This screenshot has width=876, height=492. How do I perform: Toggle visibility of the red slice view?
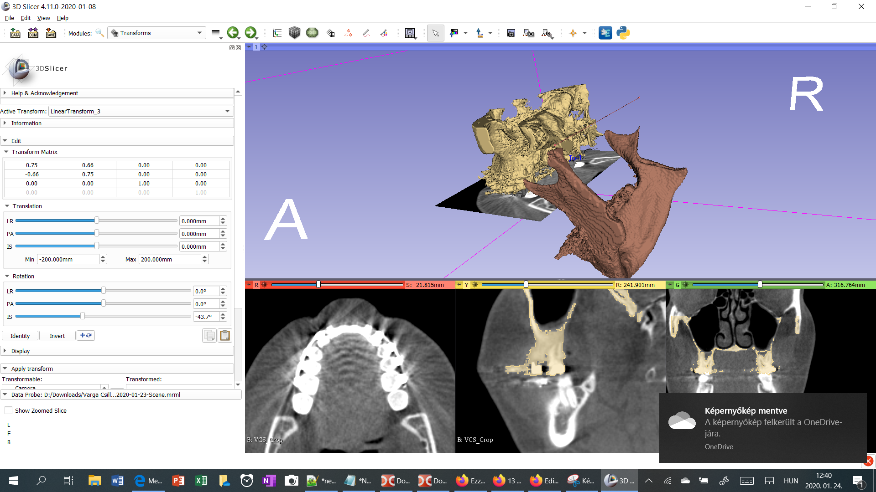coord(264,284)
